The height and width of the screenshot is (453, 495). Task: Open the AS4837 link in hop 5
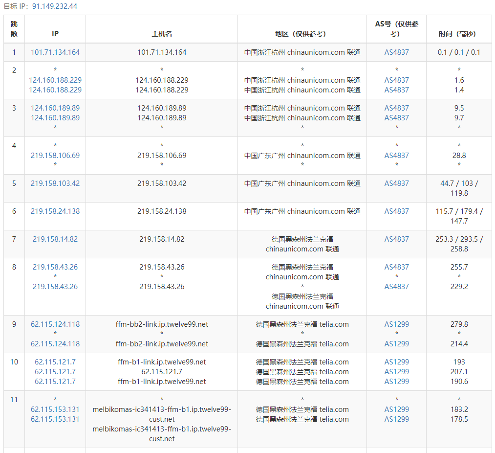396,183
